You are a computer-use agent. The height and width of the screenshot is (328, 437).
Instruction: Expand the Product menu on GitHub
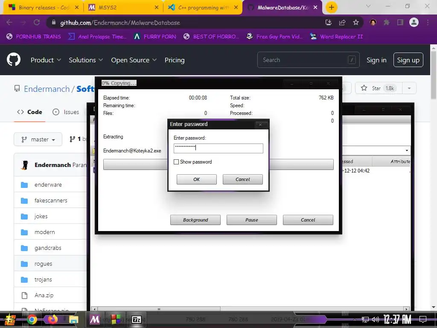(46, 60)
